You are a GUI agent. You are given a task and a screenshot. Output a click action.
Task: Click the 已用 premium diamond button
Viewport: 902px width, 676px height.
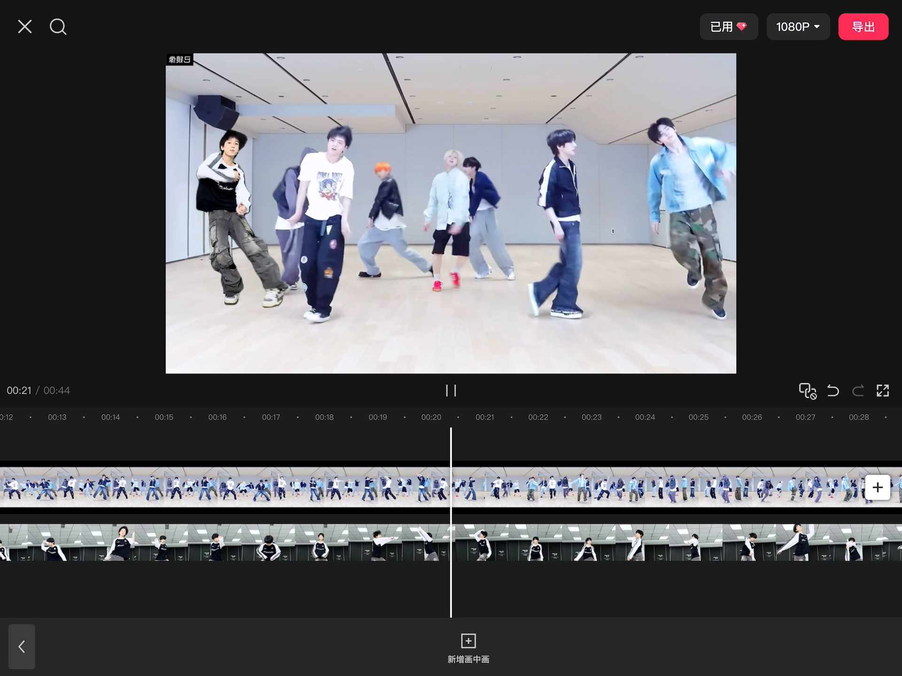click(728, 27)
